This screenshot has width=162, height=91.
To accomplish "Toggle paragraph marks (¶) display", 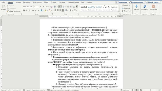I will 77,7.
